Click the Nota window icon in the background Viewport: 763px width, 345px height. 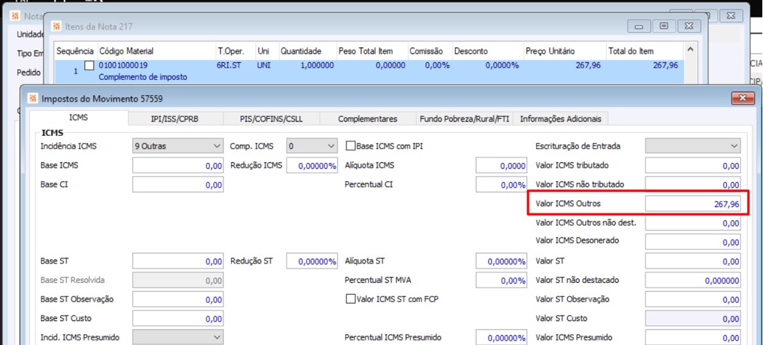click(x=16, y=16)
